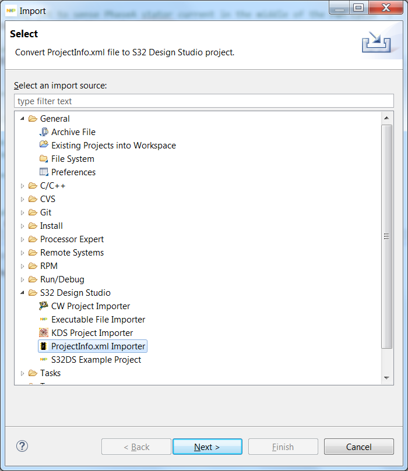Click the S32DS Example Project NXP icon
The image size is (408, 471).
click(44, 360)
